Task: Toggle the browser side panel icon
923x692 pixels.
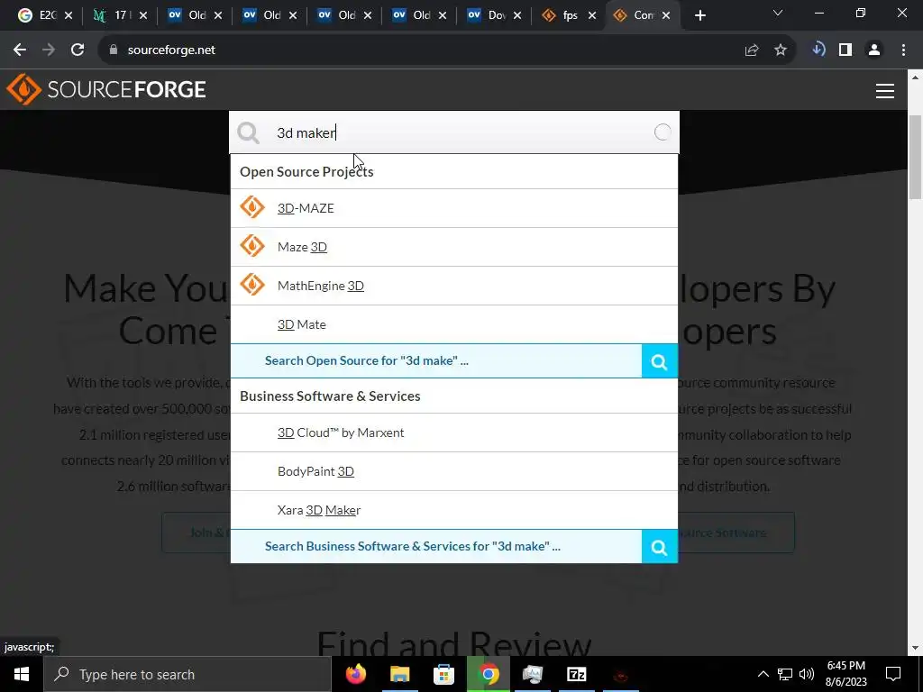Action: (x=845, y=50)
